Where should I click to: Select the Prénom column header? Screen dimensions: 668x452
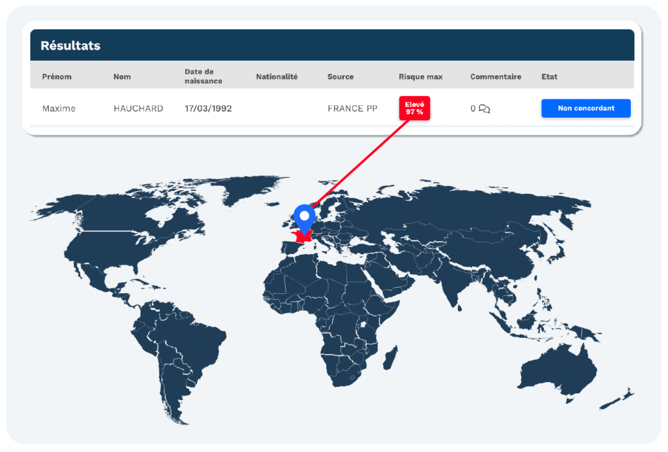tap(57, 76)
